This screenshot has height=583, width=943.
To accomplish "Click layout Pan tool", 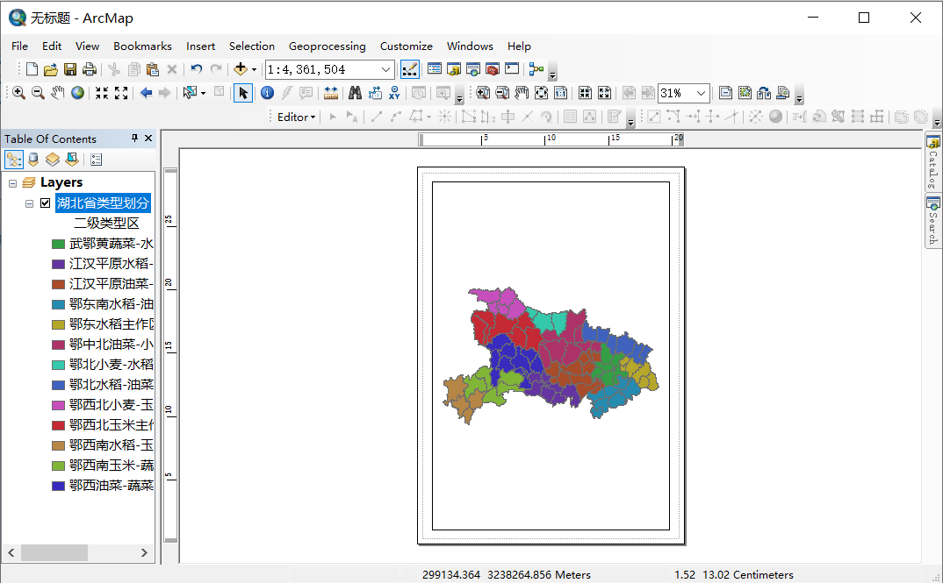I will (x=522, y=92).
